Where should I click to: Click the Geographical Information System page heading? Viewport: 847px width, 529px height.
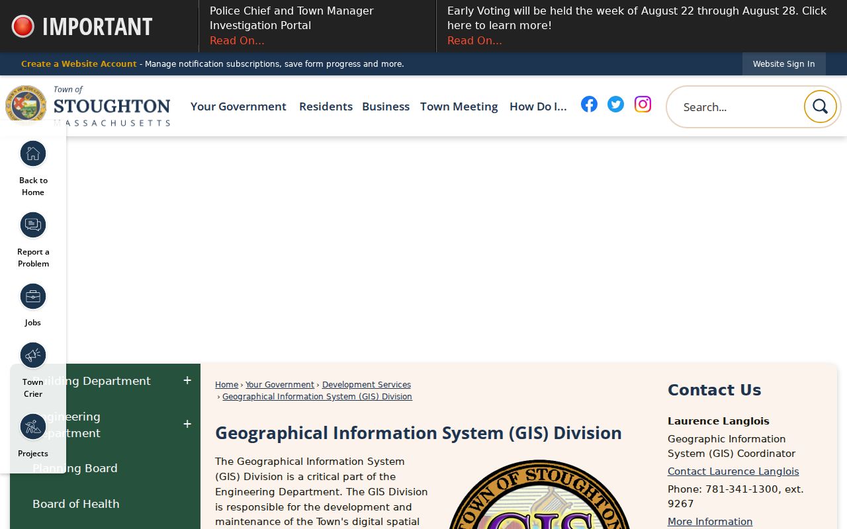click(x=418, y=433)
